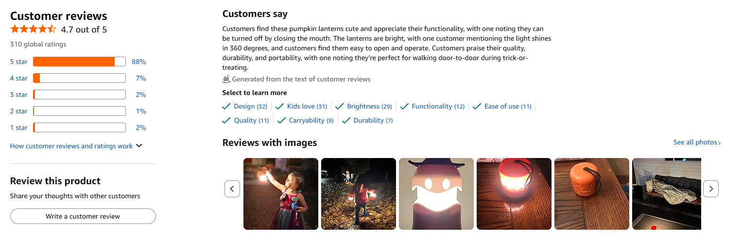Click the star rating icons
The height and width of the screenshot is (238, 741).
[33, 29]
